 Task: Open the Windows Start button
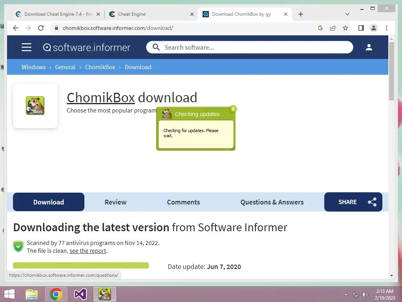(9, 294)
